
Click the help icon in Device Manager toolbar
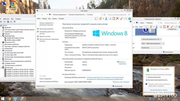pyautogui.click(x=8, y=22)
